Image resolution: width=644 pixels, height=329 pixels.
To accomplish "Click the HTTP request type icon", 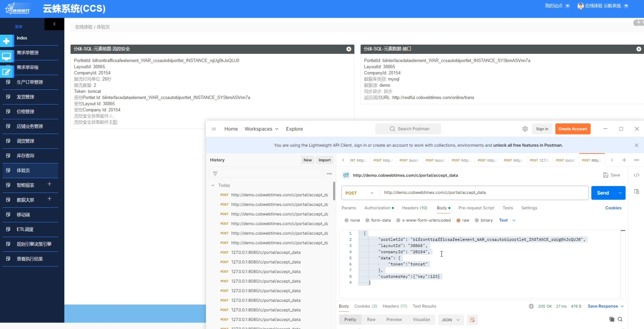I will [x=346, y=175].
